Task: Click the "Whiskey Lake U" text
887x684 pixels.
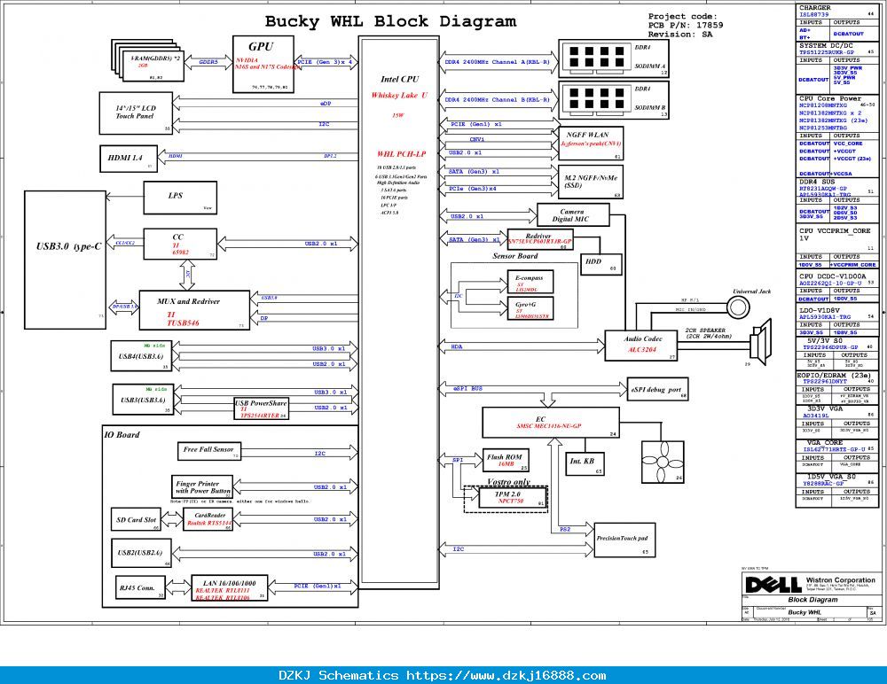Action: pyautogui.click(x=399, y=95)
